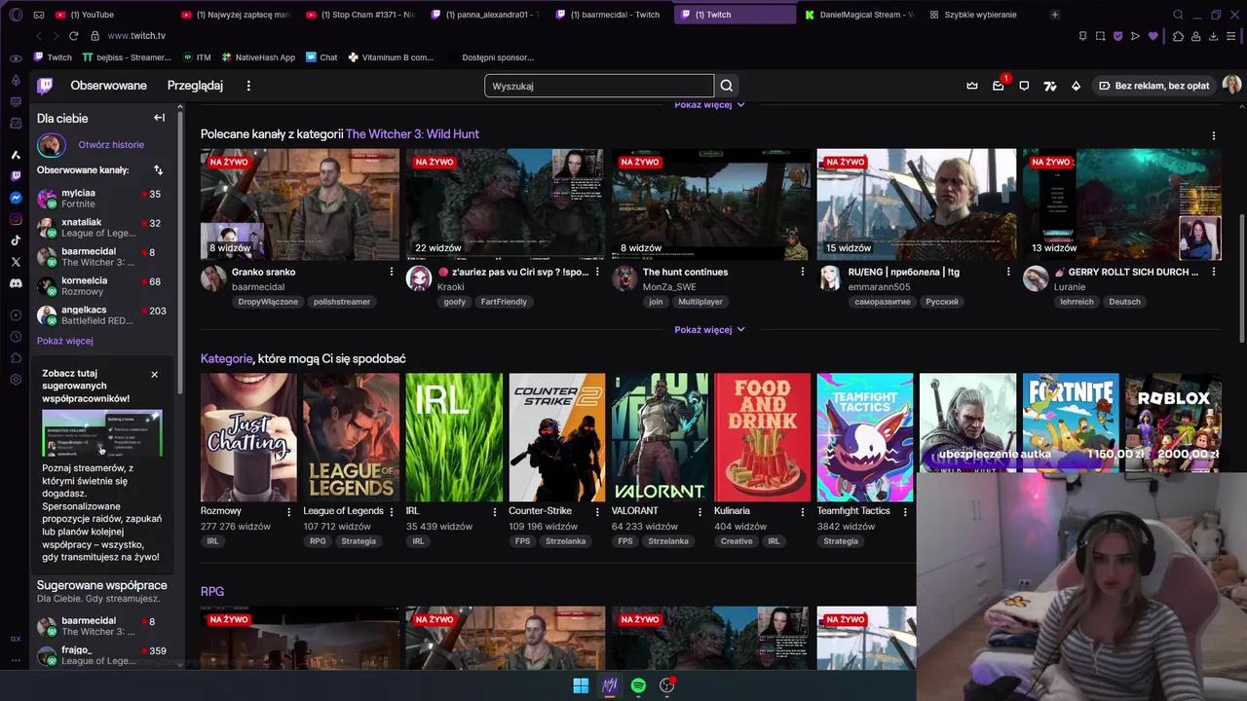Open the user profile avatar menu
Screen dimensions: 1247x701
coord(1231,86)
